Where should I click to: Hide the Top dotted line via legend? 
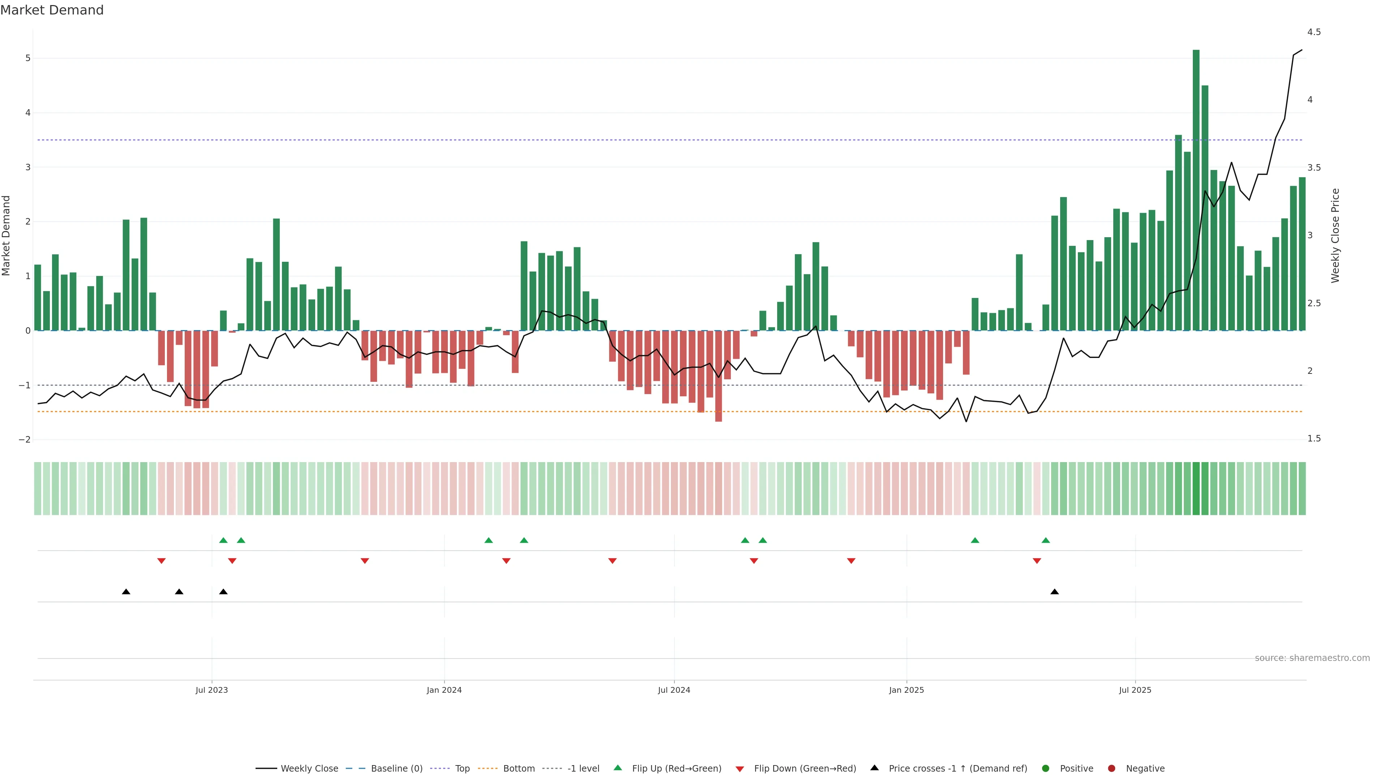click(462, 768)
